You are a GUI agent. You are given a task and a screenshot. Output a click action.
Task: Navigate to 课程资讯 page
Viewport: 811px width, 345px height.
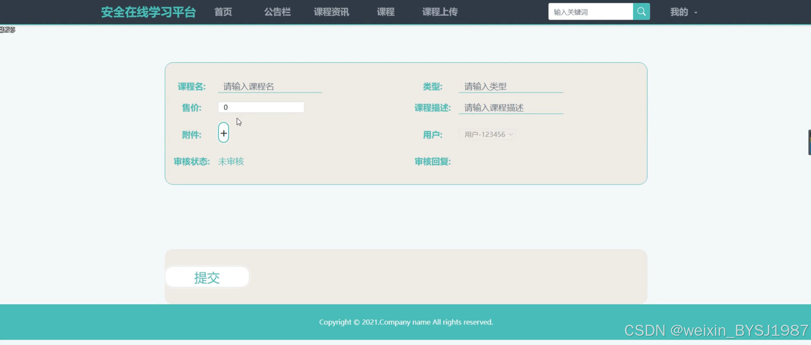(x=332, y=12)
